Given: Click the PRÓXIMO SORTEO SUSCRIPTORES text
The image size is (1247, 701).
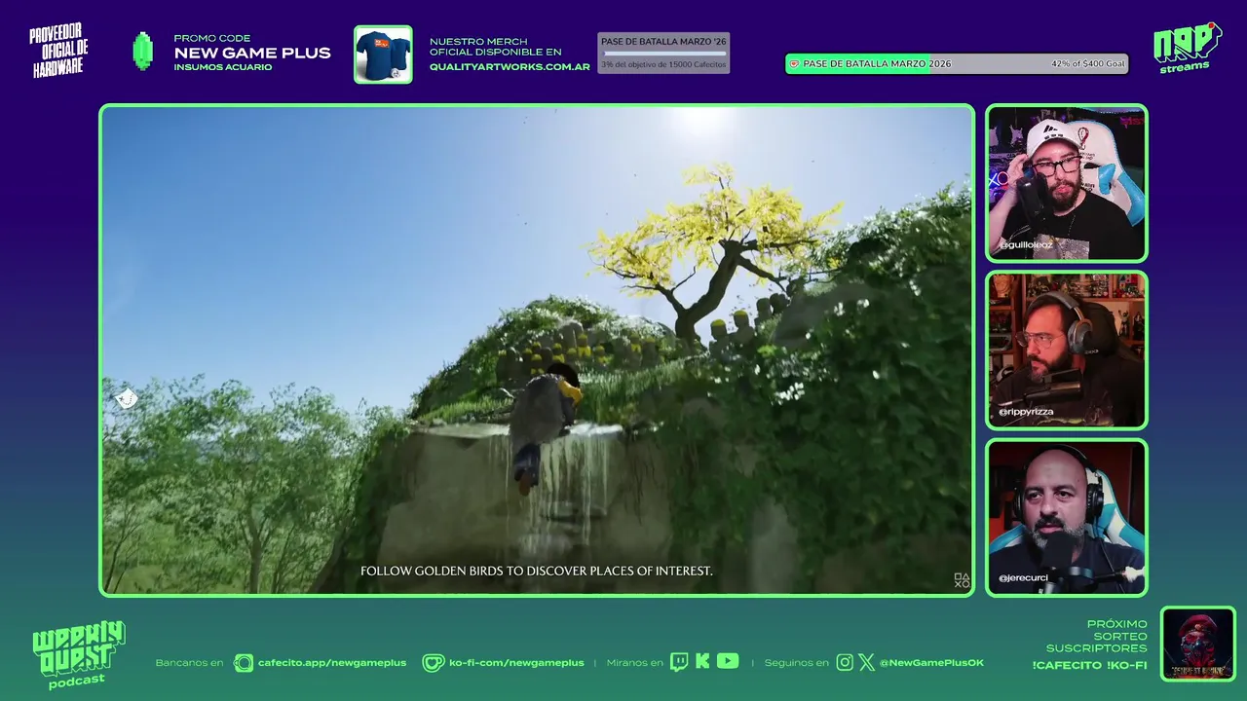Looking at the screenshot, I should (1097, 636).
